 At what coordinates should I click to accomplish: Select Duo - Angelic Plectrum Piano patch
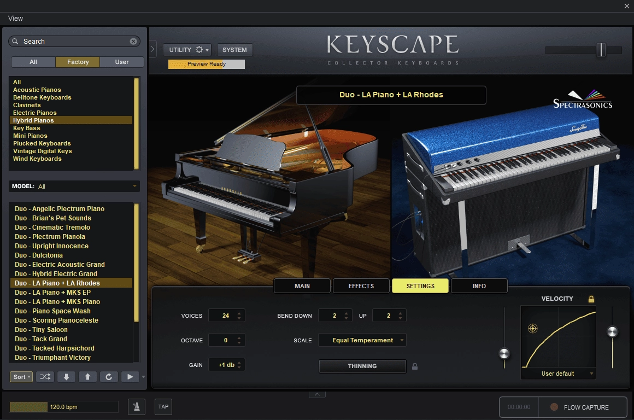71,209
